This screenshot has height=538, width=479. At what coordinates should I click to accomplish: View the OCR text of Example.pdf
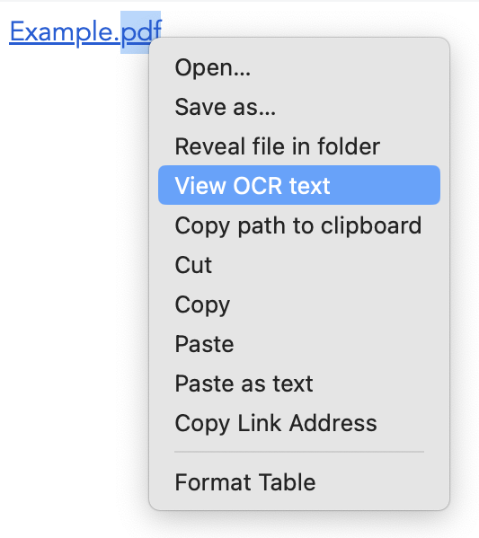(299, 185)
